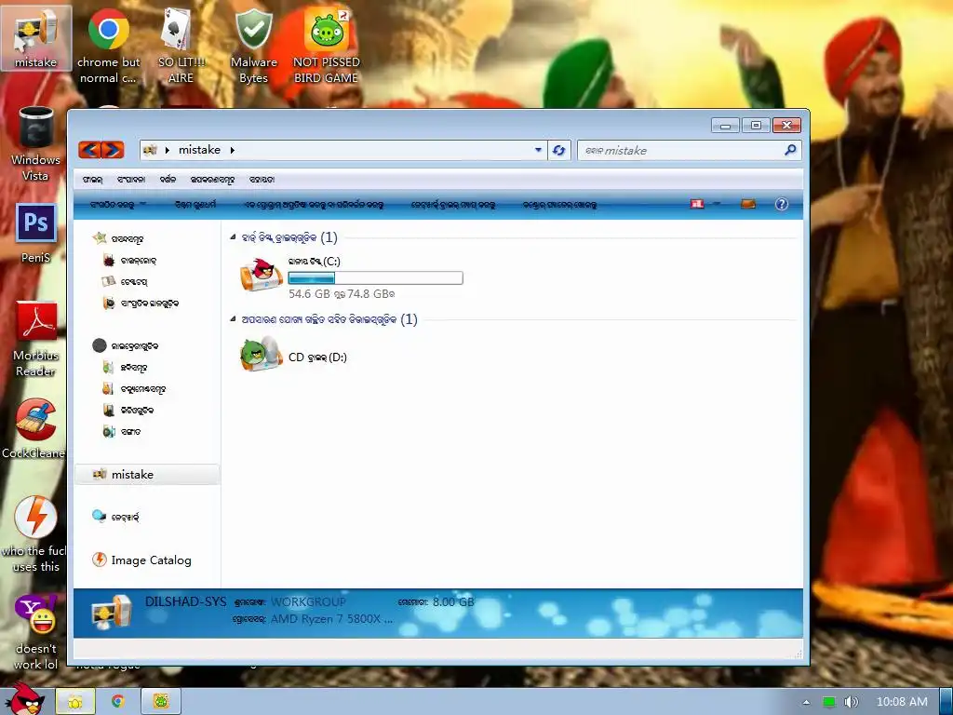Open 'Windows Vista' recycle bin icon

pos(35,143)
